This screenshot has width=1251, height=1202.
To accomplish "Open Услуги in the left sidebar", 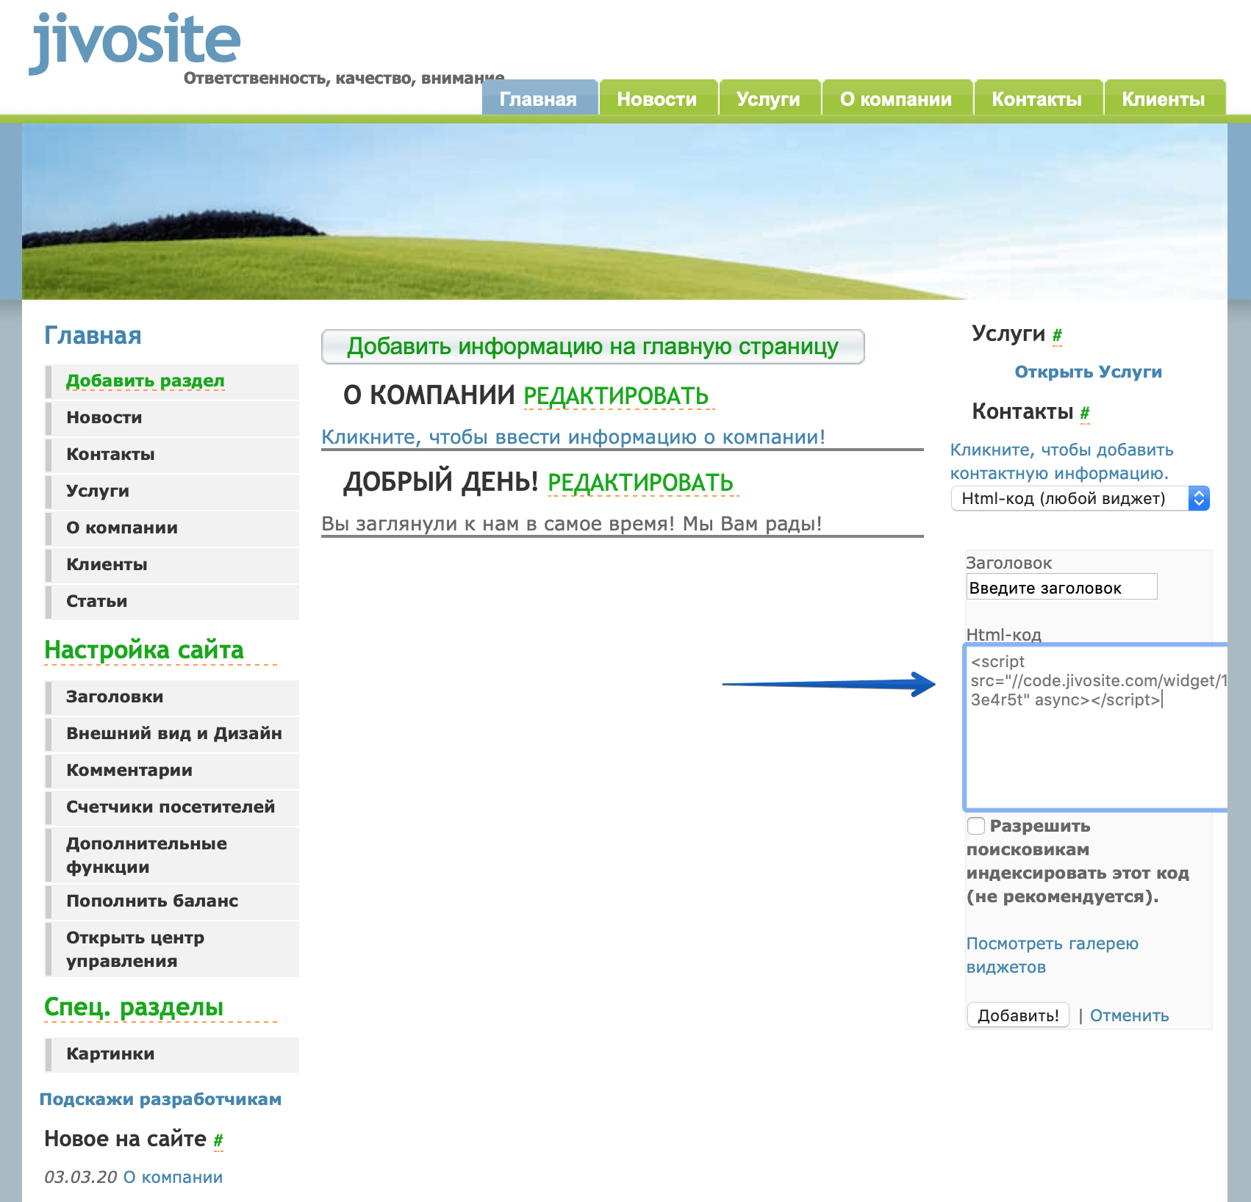I will [173, 491].
